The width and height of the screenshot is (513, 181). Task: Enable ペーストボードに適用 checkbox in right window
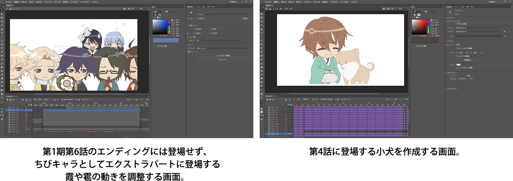[x=457, y=68]
